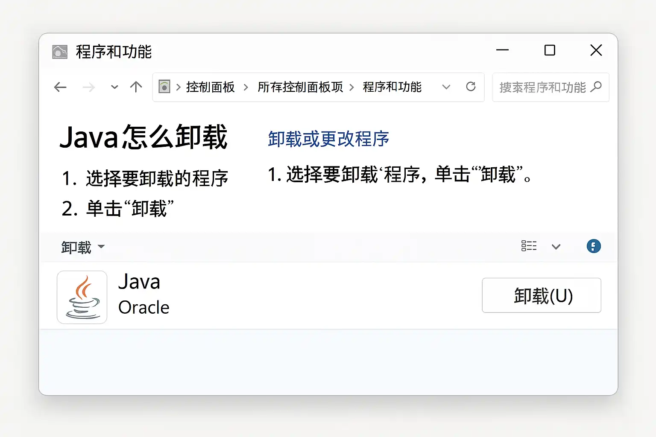Go forward with the right arrow
Viewport: 656px width, 437px height.
88,87
